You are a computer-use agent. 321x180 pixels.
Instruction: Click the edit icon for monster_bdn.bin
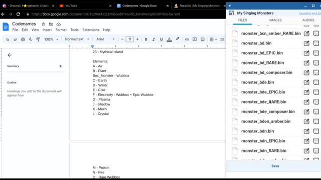[x=306, y=131]
